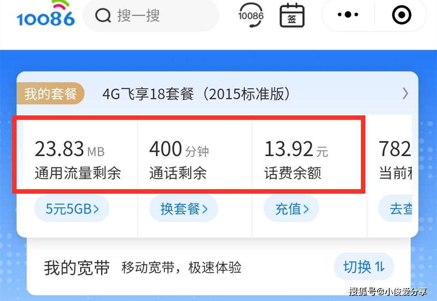Expand package details via right chevron
This screenshot has width=437, height=301.
pyautogui.click(x=405, y=94)
